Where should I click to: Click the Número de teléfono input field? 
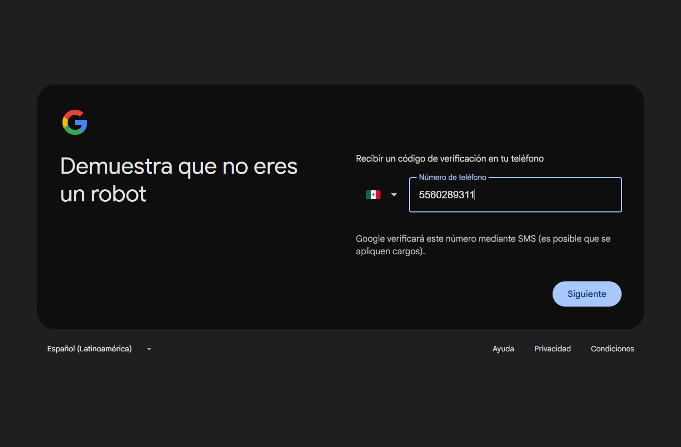click(515, 195)
